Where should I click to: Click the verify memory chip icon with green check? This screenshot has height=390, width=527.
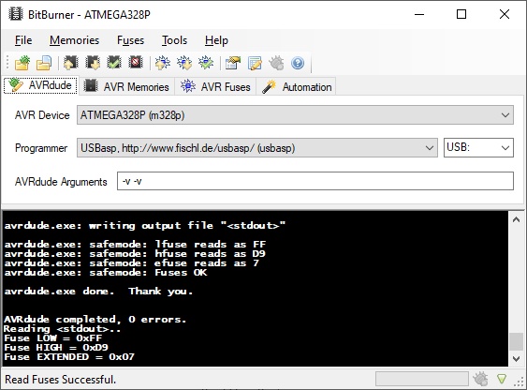click(x=114, y=63)
